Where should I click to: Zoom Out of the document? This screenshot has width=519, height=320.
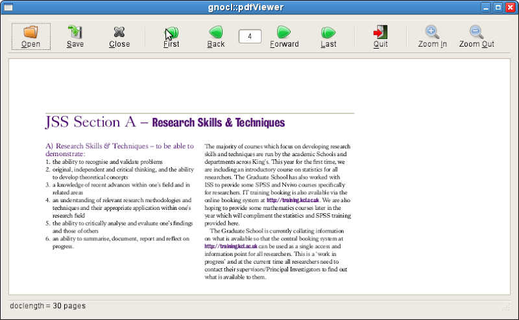pos(476,32)
